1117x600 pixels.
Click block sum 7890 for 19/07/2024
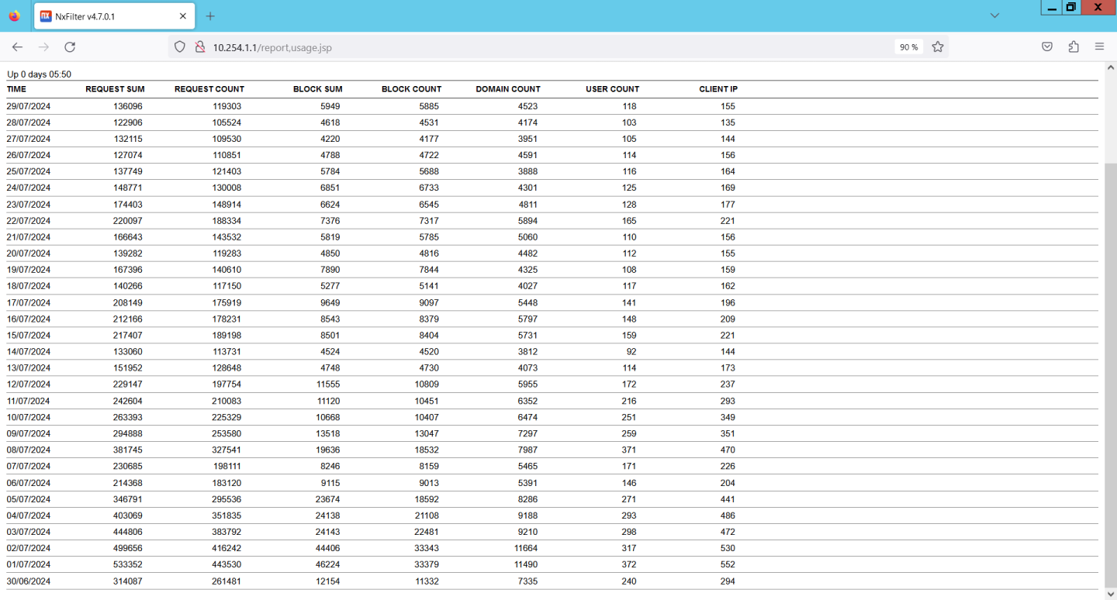pyautogui.click(x=330, y=270)
